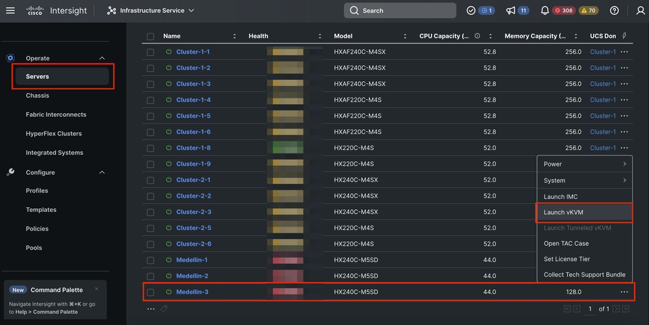
Task: Open the Cluster-2-3 server link
Action: click(x=194, y=212)
